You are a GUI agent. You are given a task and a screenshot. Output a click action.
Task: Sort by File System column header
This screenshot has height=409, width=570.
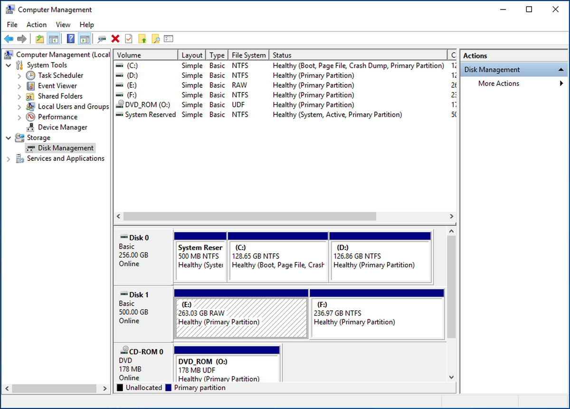click(248, 55)
